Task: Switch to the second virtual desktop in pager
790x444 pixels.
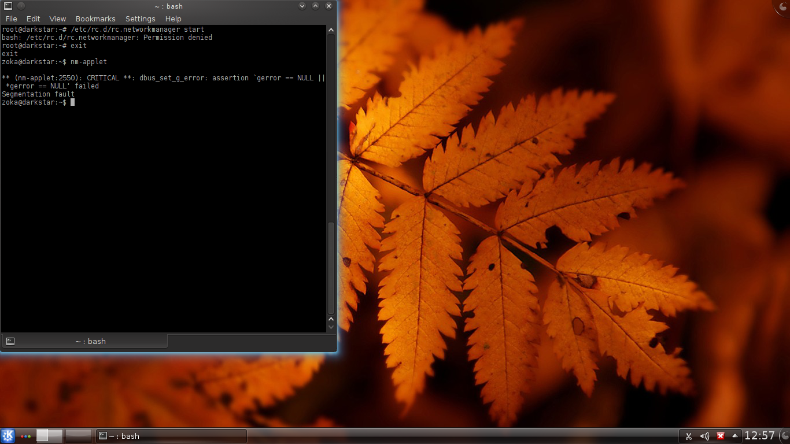Action: (79, 436)
